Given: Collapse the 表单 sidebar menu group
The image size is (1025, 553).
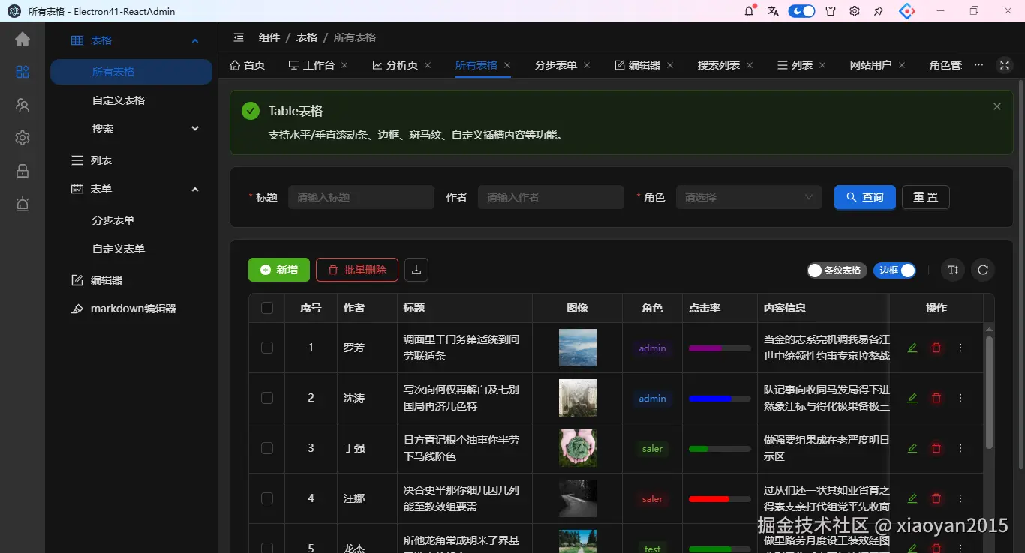Looking at the screenshot, I should pos(131,189).
